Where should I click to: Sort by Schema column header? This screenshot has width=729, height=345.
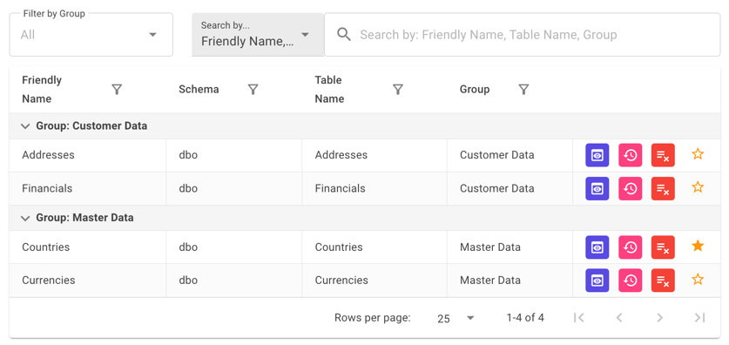tap(199, 89)
